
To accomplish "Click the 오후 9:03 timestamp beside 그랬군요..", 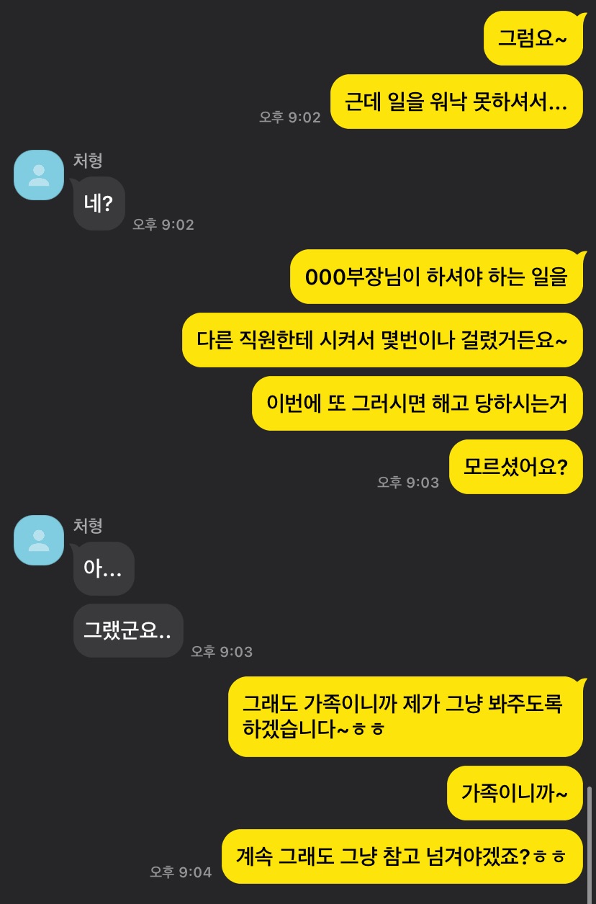I will pyautogui.click(x=222, y=652).
